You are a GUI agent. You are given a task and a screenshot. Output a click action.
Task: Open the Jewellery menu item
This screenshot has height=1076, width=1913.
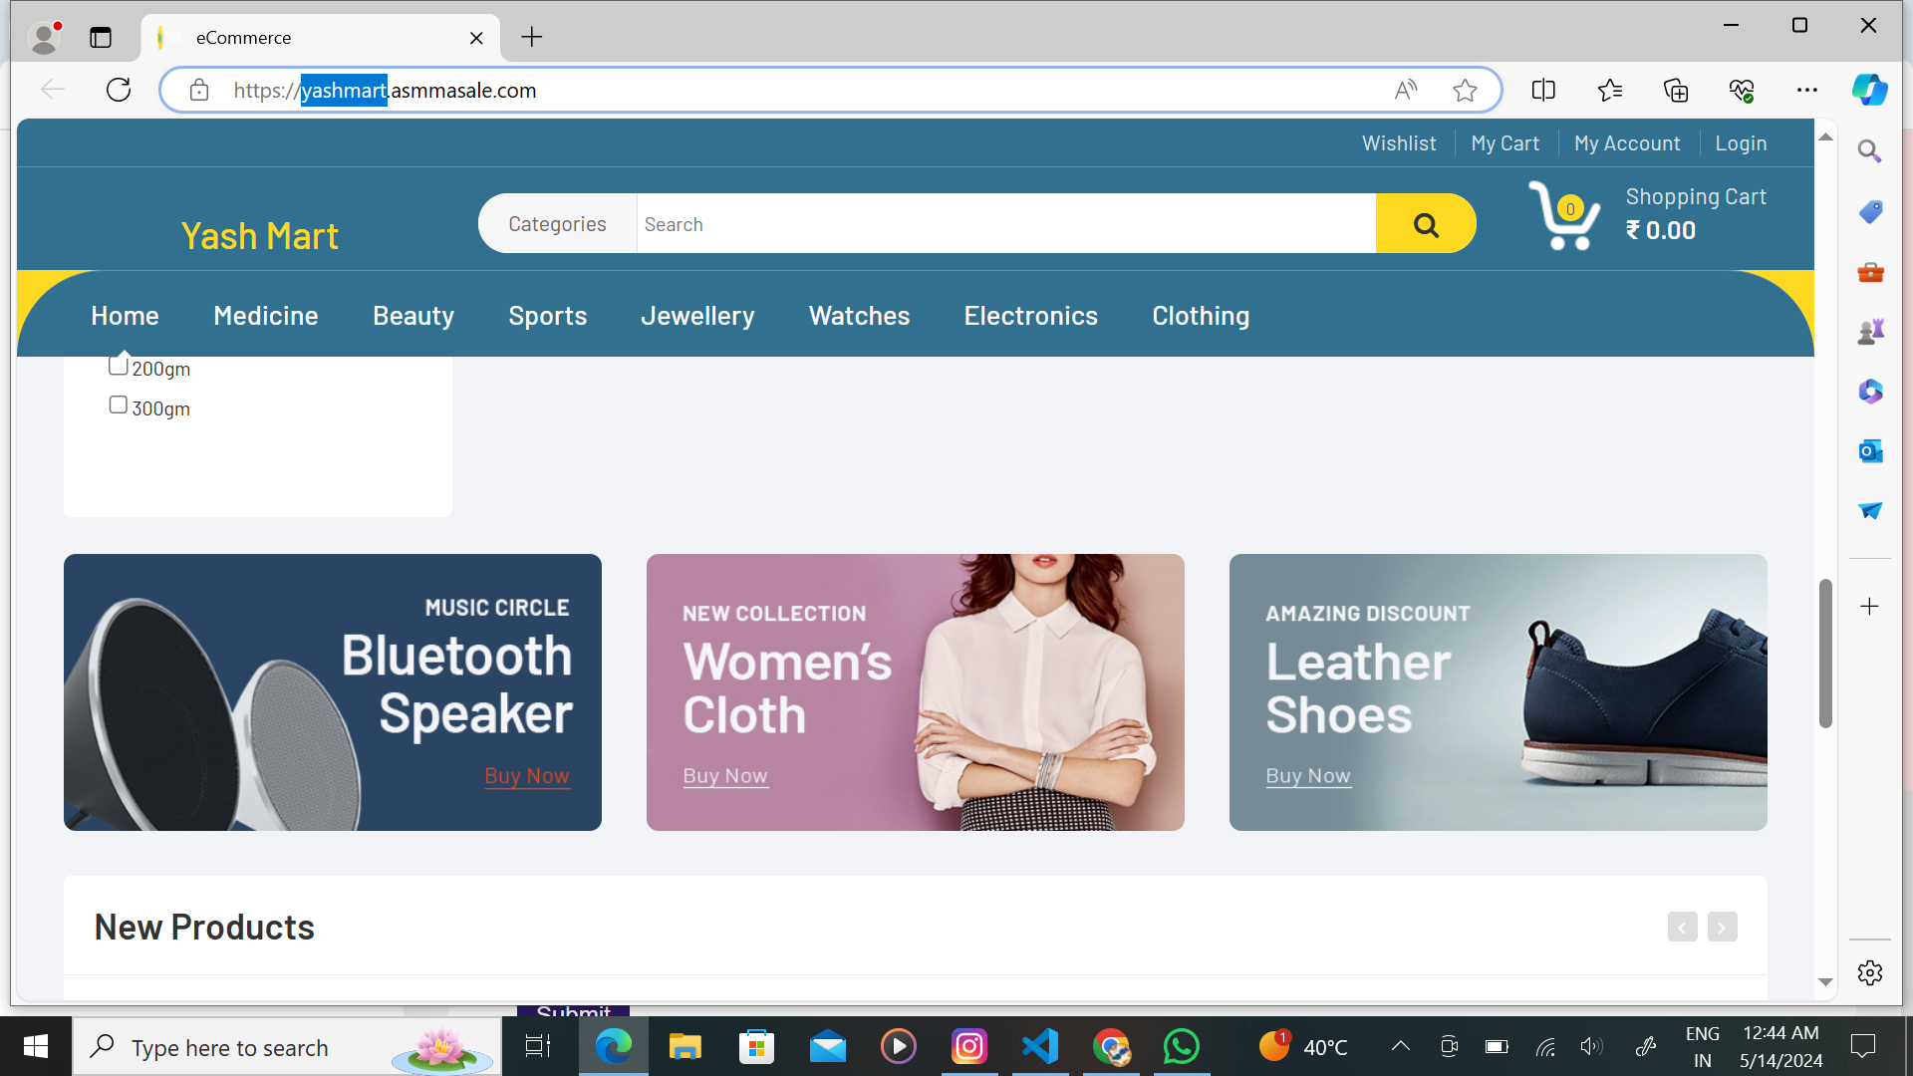[697, 316]
